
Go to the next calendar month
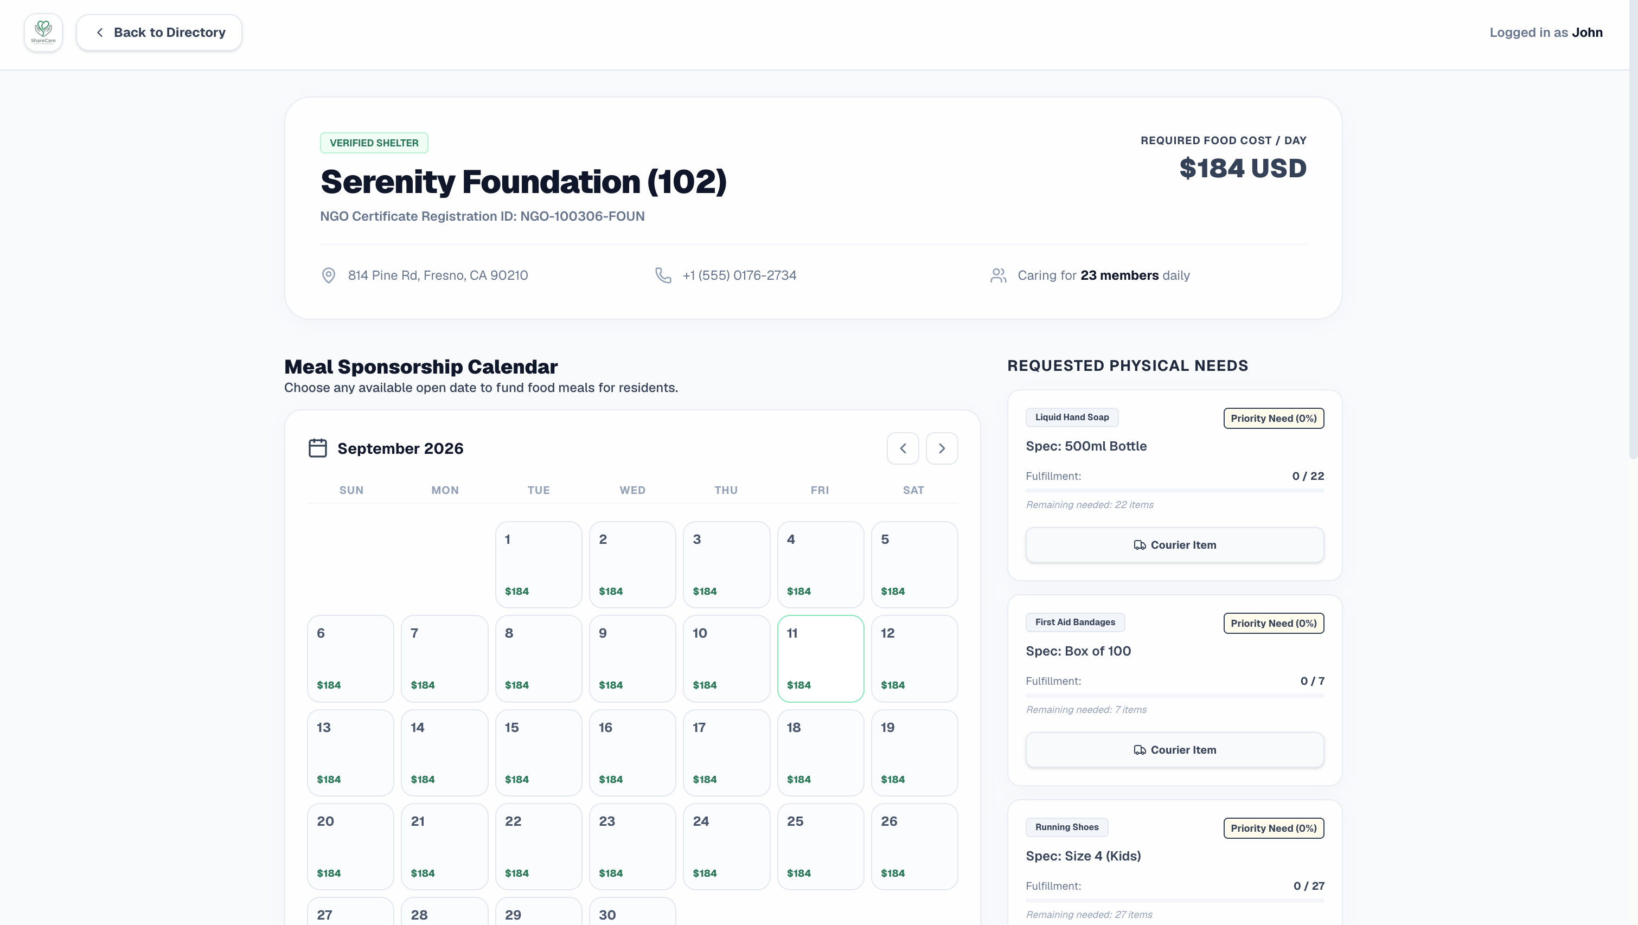[x=942, y=448]
